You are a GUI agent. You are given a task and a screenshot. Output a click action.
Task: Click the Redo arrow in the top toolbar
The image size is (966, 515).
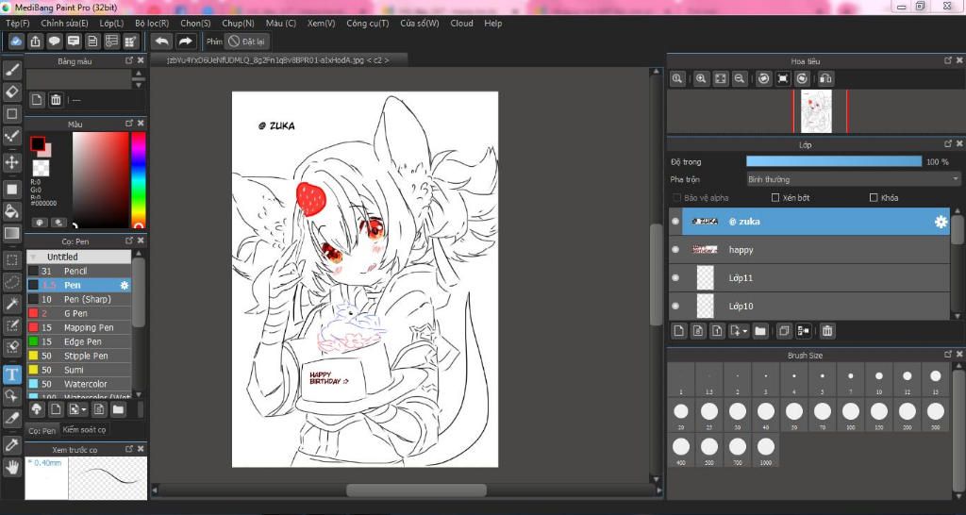coord(185,42)
